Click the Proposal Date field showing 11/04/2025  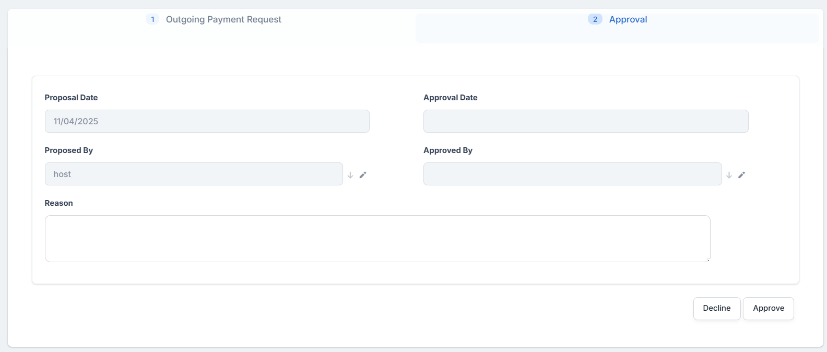[x=207, y=121]
